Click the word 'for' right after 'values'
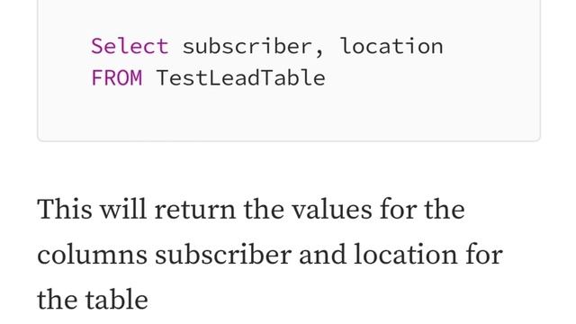This screenshot has height=324, width=576. [x=398, y=209]
